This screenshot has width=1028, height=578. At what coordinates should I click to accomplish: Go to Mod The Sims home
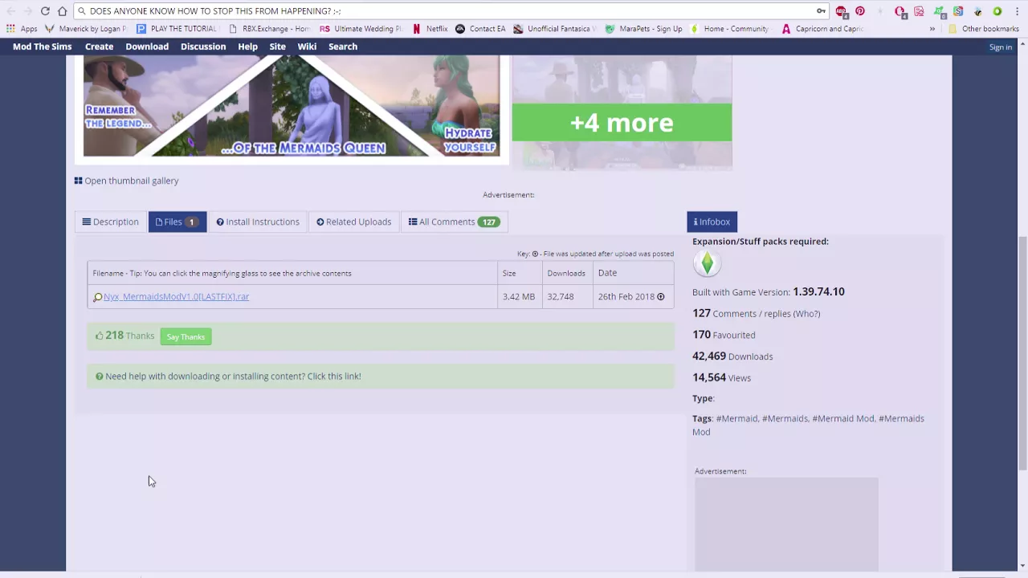tap(42, 47)
